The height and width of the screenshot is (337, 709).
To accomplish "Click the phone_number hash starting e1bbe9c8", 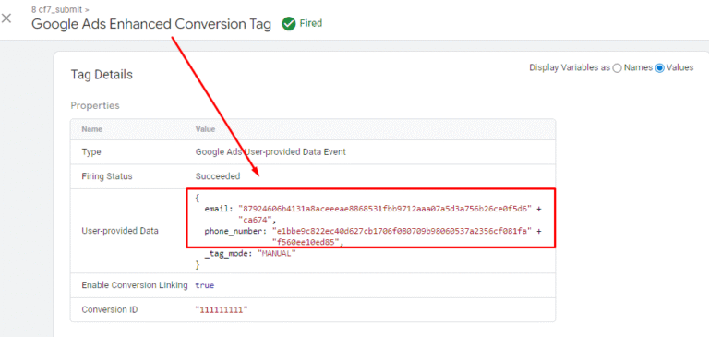I will pyautogui.click(x=403, y=231).
